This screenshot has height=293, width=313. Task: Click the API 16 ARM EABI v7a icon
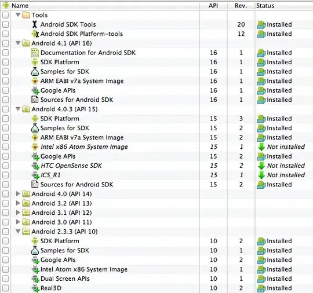tap(35, 81)
